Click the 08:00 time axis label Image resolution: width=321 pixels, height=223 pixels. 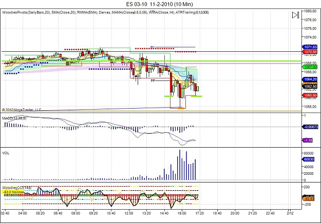(x=75, y=213)
